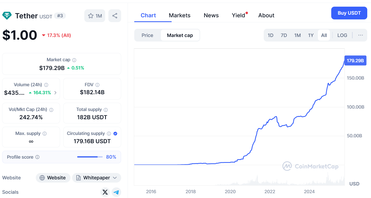Expand Volume (24h) details chevron
The width and height of the screenshot is (371, 198).
tap(55, 93)
